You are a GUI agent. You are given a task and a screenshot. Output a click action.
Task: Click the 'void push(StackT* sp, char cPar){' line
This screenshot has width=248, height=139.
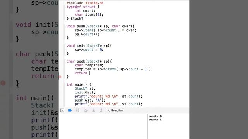pyautogui.click(x=100, y=26)
